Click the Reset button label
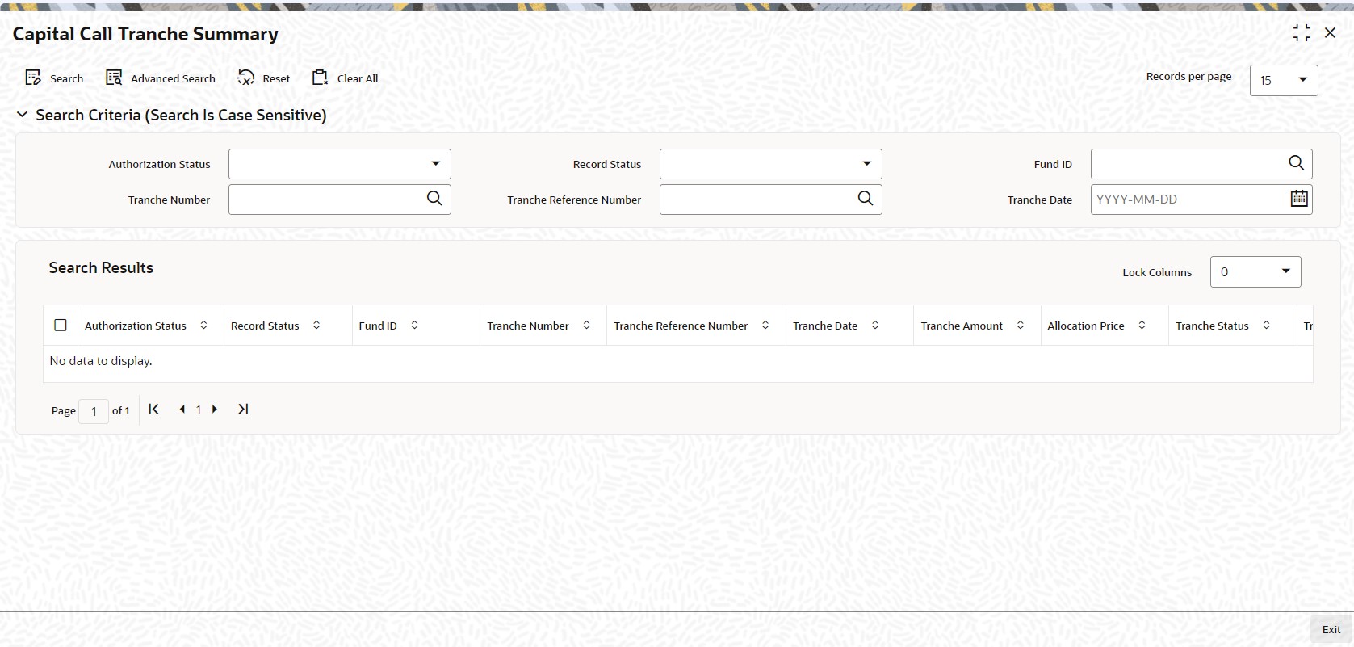The image size is (1354, 647). tap(276, 78)
